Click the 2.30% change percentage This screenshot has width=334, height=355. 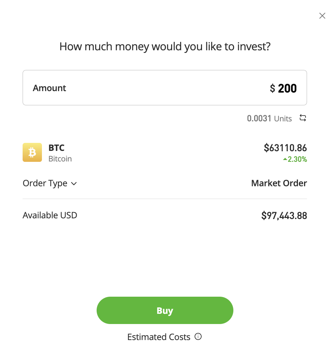tap(297, 159)
